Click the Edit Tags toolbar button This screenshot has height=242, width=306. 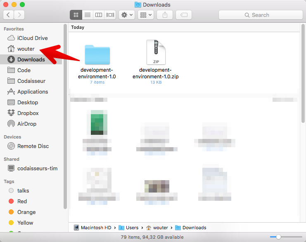184,15
